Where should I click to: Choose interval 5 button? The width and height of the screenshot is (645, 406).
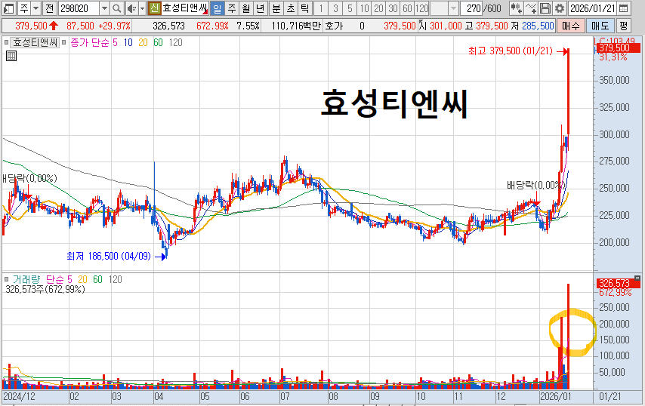(350, 8)
